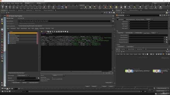
Task: Click the paste icon in script editor toolbar
Action: [x=50, y=32]
